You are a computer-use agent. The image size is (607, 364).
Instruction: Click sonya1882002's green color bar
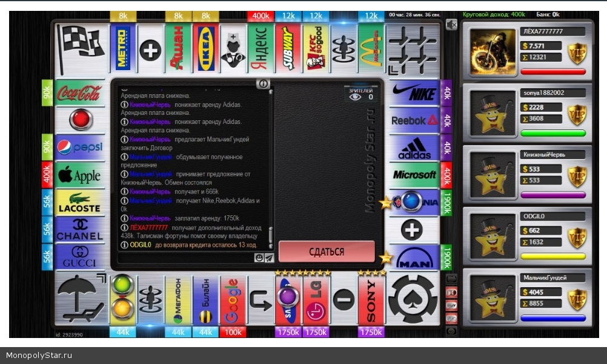553,133
